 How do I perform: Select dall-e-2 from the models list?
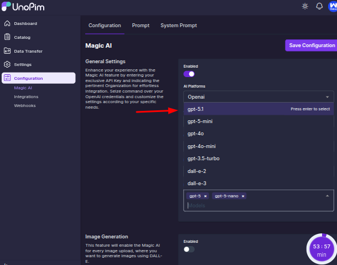258,171
